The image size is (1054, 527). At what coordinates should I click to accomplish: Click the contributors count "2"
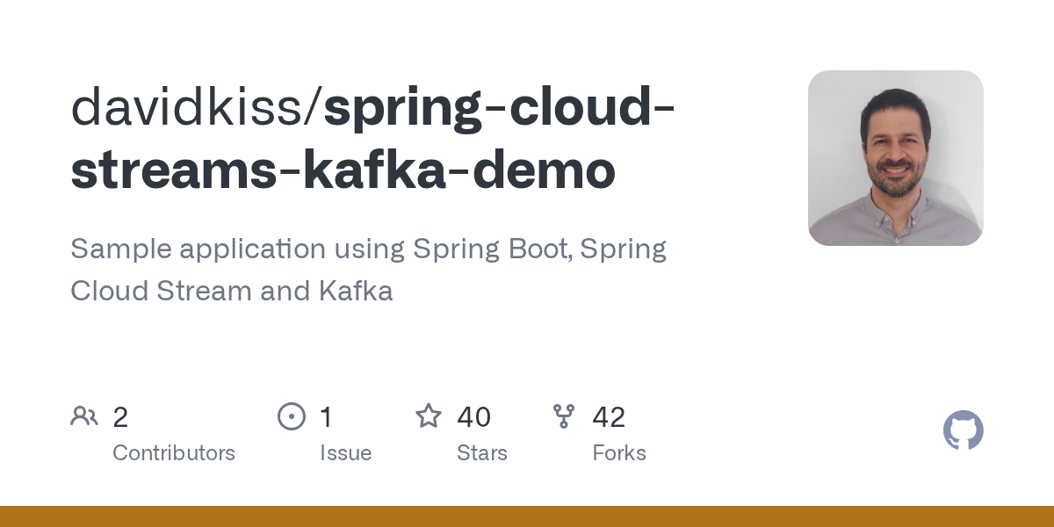point(120,417)
